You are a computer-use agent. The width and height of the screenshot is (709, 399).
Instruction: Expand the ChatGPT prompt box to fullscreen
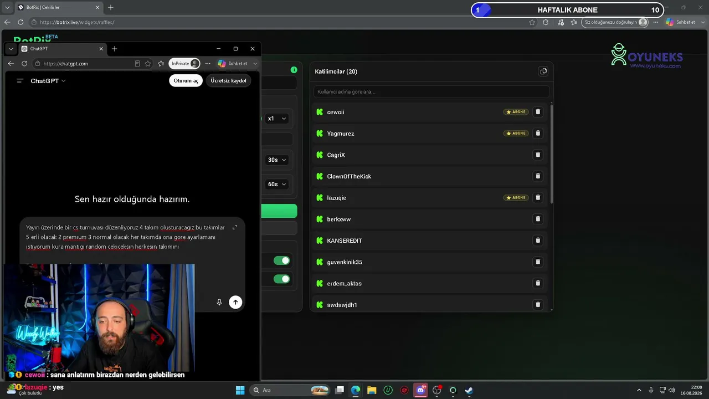point(235,227)
